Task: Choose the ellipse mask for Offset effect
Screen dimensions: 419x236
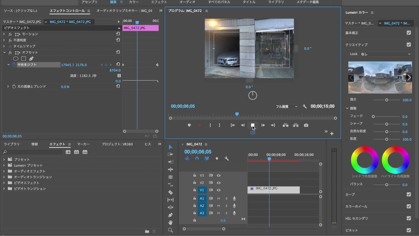Action: tap(15, 59)
